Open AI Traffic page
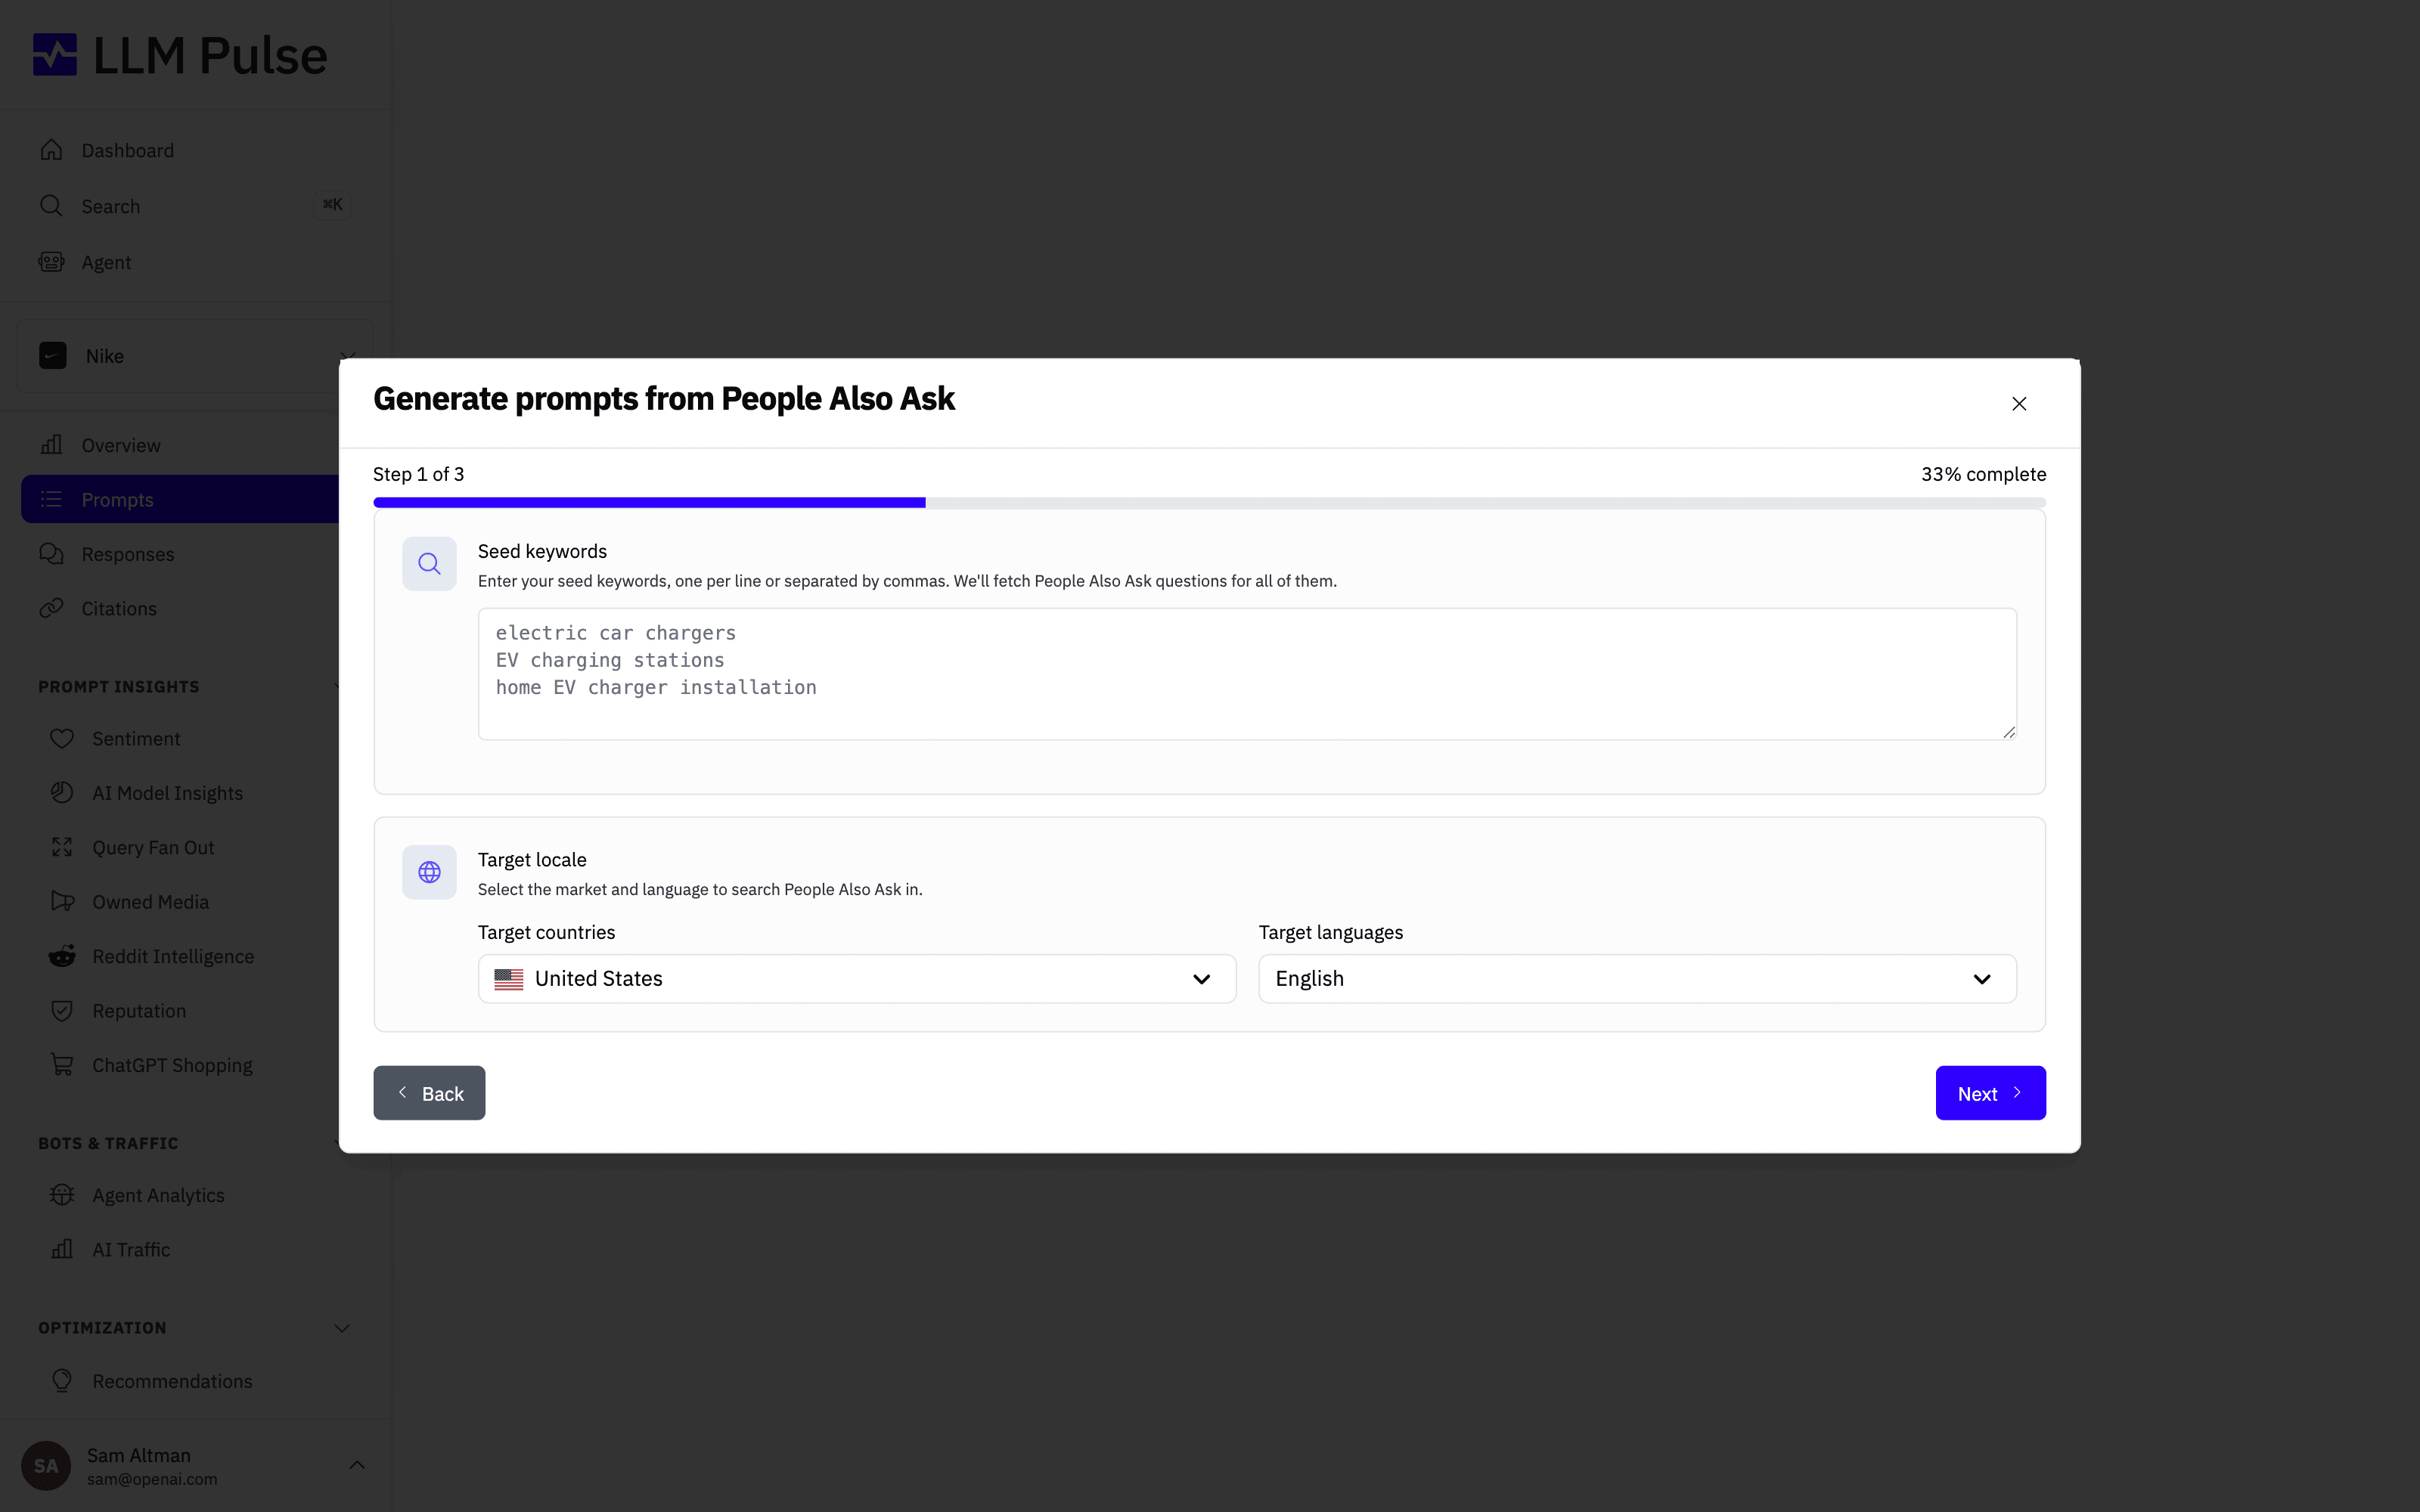The width and height of the screenshot is (2420, 1512). point(131,1250)
